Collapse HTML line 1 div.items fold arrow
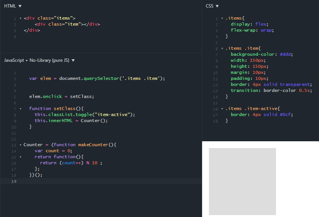Viewport: 319px width, 217px height. pos(20,18)
